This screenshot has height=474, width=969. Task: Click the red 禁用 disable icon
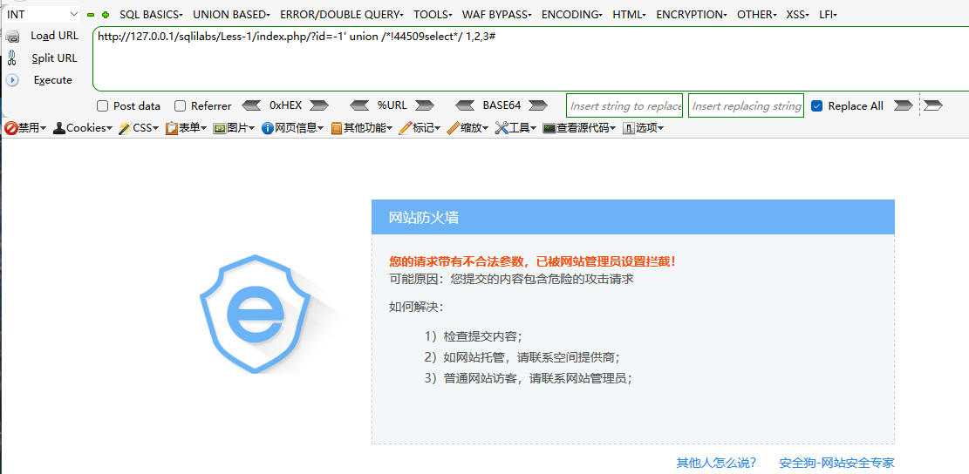pos(10,128)
